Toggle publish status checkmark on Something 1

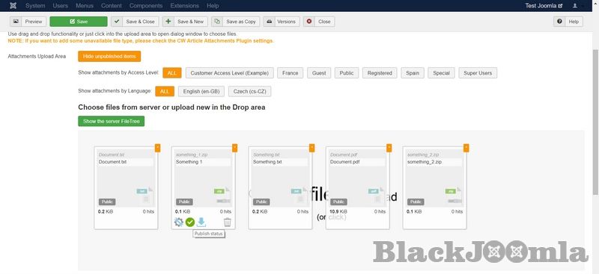tap(190, 222)
